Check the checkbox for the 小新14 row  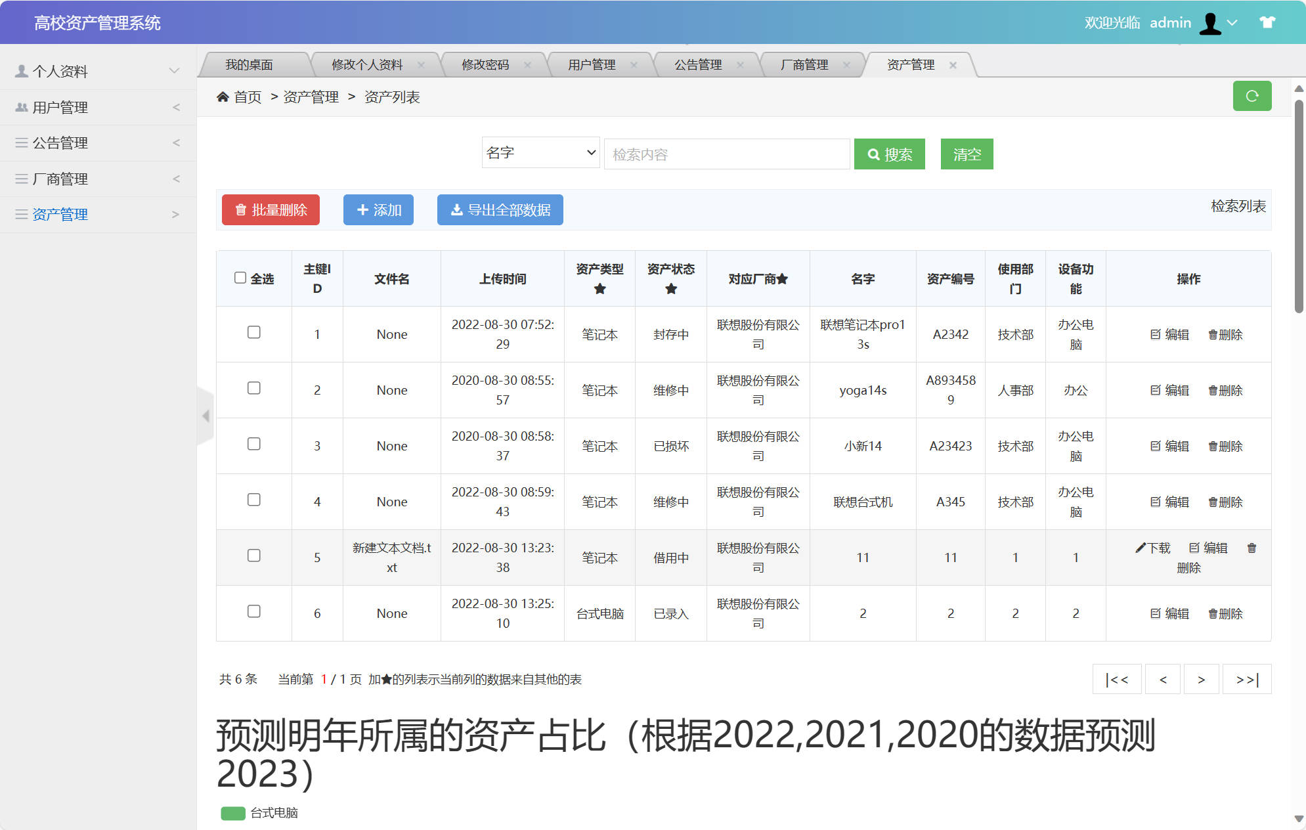(253, 444)
